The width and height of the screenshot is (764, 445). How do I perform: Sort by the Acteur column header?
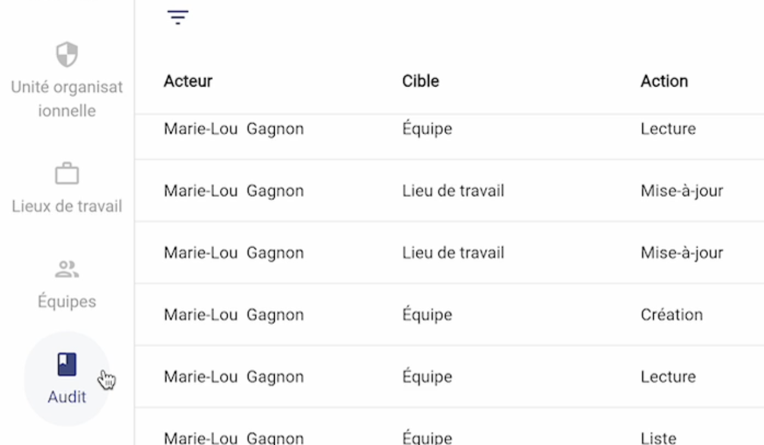[188, 81]
